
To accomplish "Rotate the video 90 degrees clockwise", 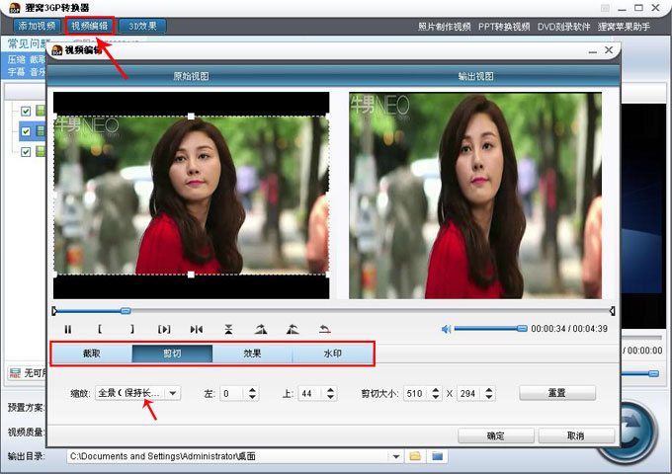I will [261, 329].
